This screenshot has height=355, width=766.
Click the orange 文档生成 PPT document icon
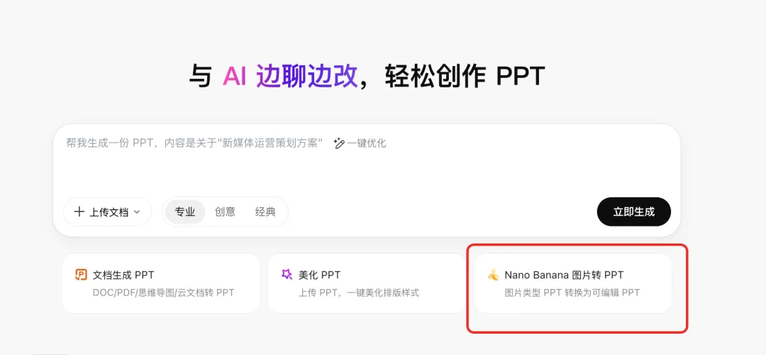click(x=81, y=275)
